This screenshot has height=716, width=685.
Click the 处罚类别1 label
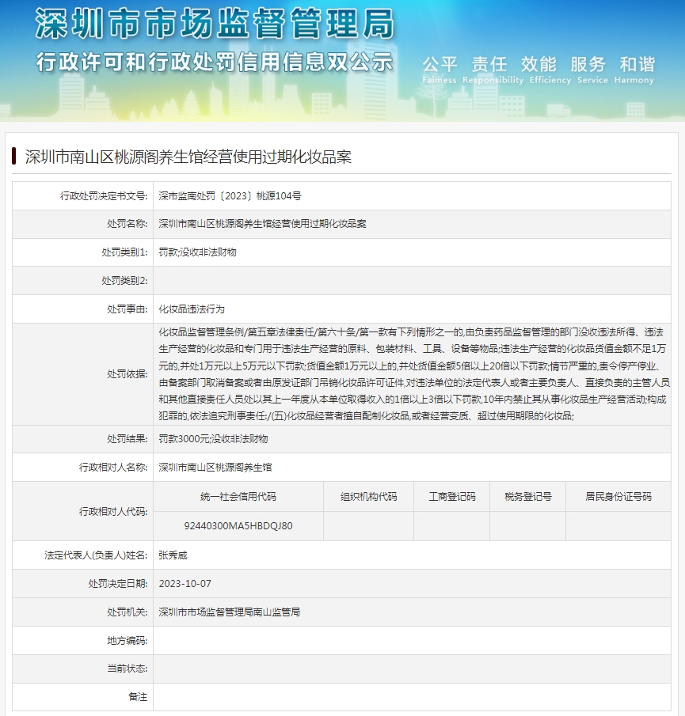coord(125,252)
